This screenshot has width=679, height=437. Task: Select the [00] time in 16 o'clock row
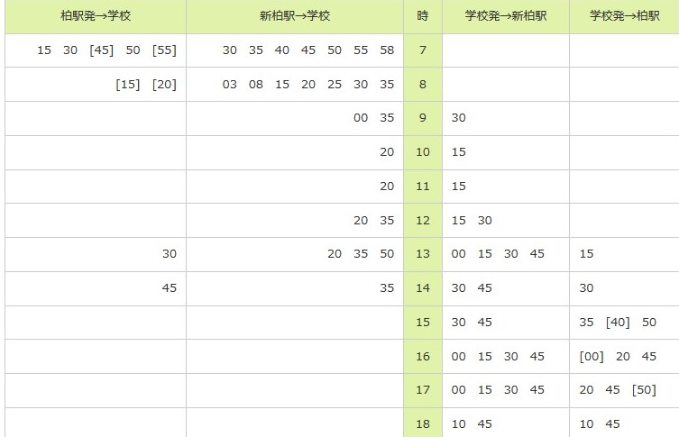point(592,357)
